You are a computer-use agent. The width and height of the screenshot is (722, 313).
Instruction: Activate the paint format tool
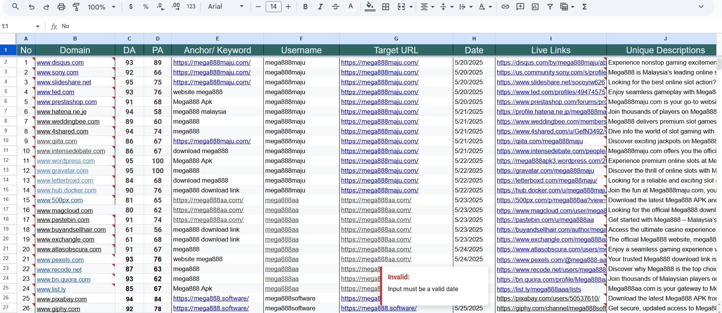pos(76,7)
